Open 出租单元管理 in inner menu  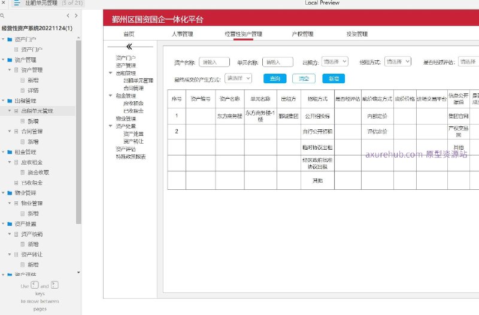pos(138,81)
